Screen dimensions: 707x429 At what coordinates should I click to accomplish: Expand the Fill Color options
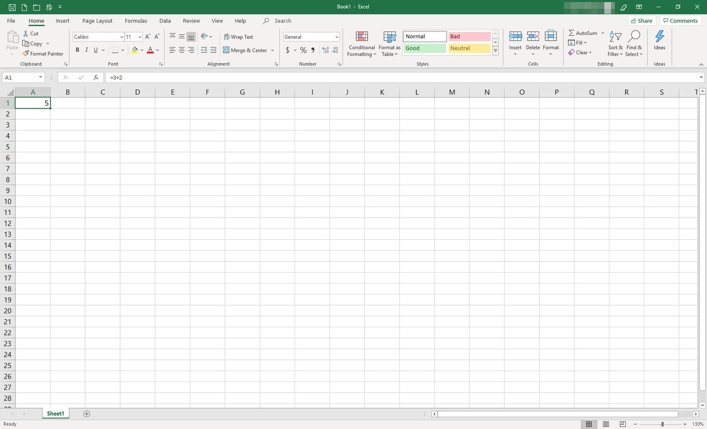point(142,50)
